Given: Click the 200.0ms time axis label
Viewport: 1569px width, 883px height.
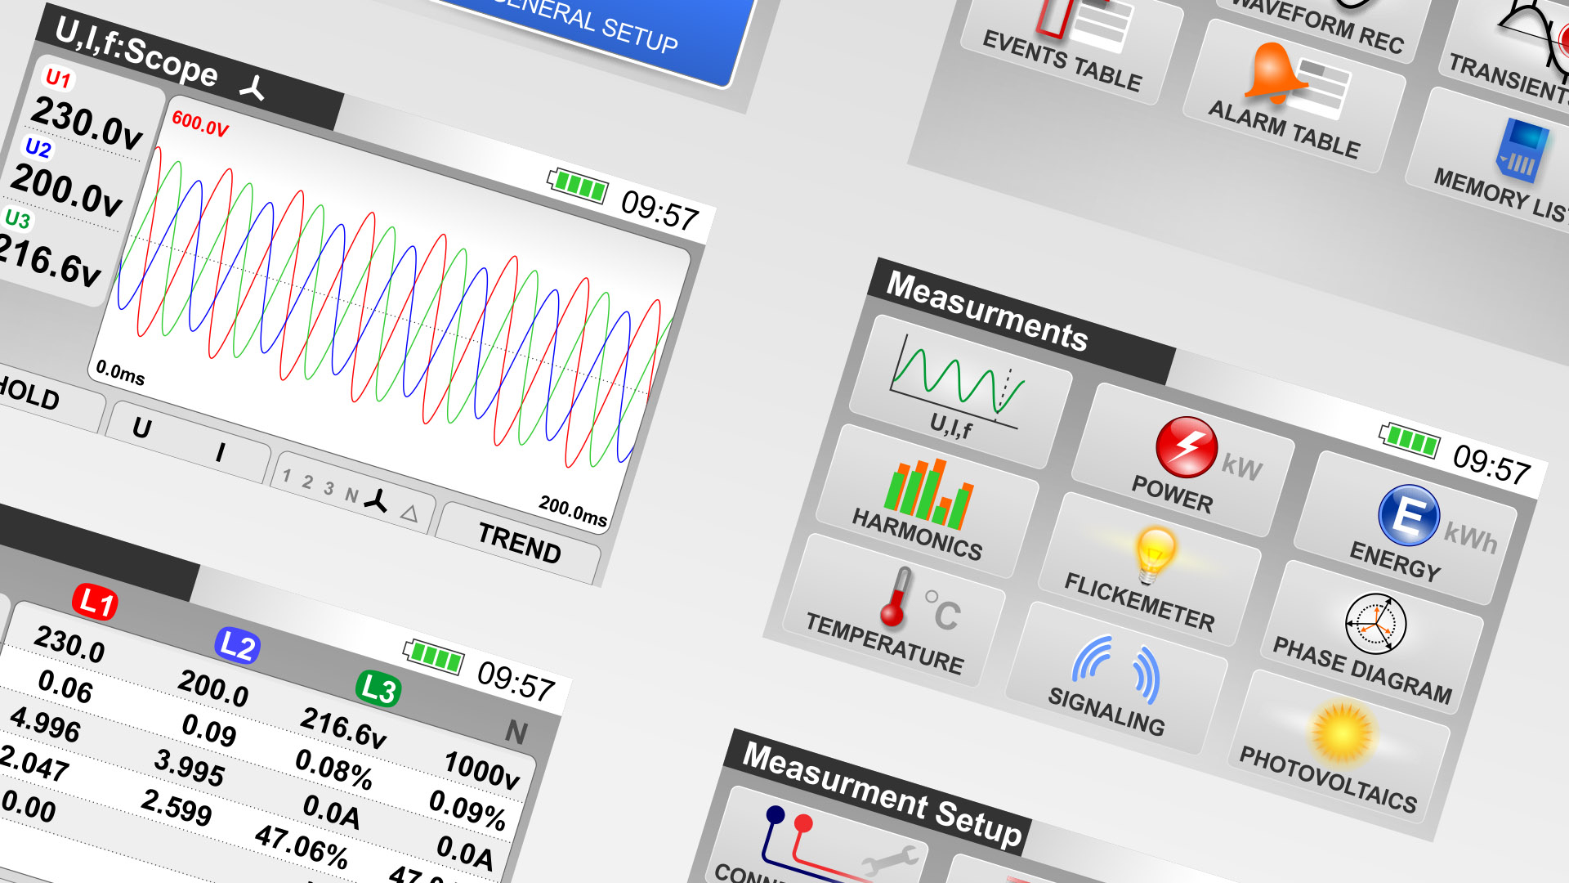Looking at the screenshot, I should (573, 511).
